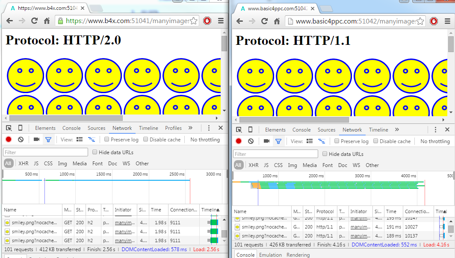The width and height of the screenshot is (455, 258).
Task: Reload the basic4ppc.com page
Action: 264,21
